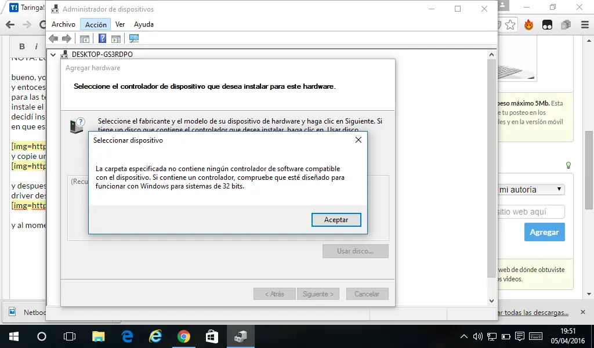This screenshot has width=594, height=348.
Task: Click the properties pane toolbar icon
Action: [x=116, y=39]
